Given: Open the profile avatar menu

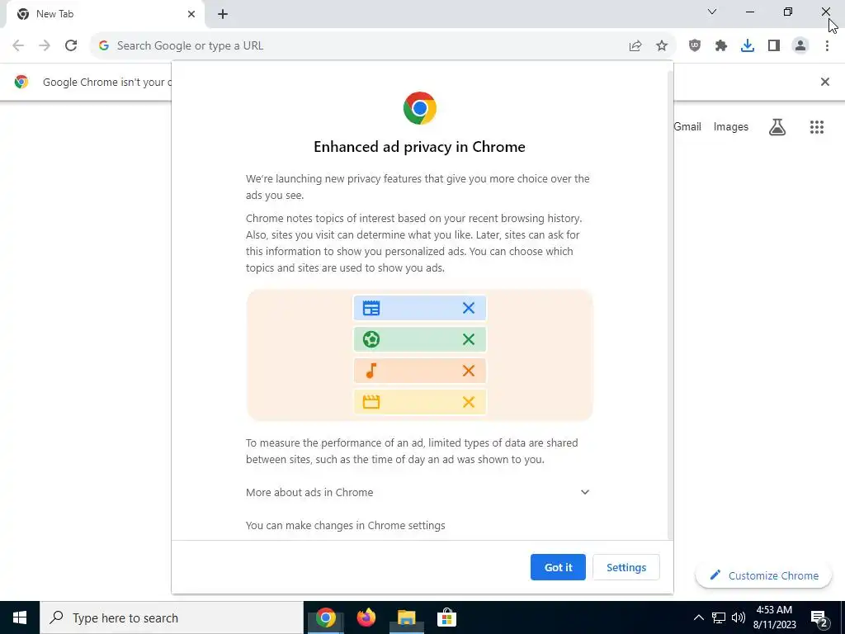Looking at the screenshot, I should [800, 46].
